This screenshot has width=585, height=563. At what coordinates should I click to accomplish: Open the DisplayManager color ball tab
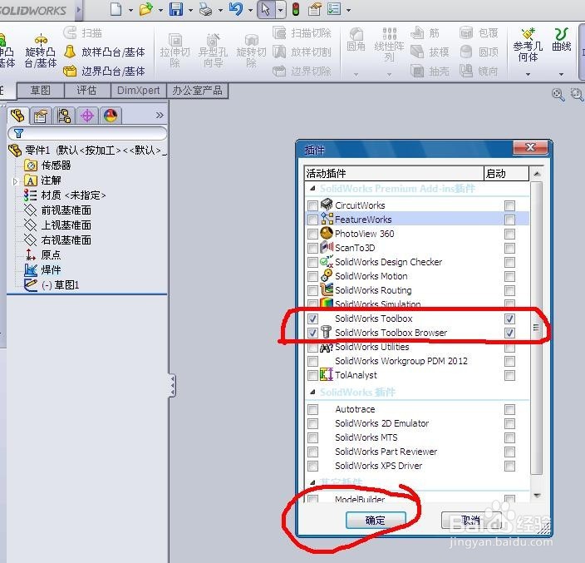pos(111,116)
